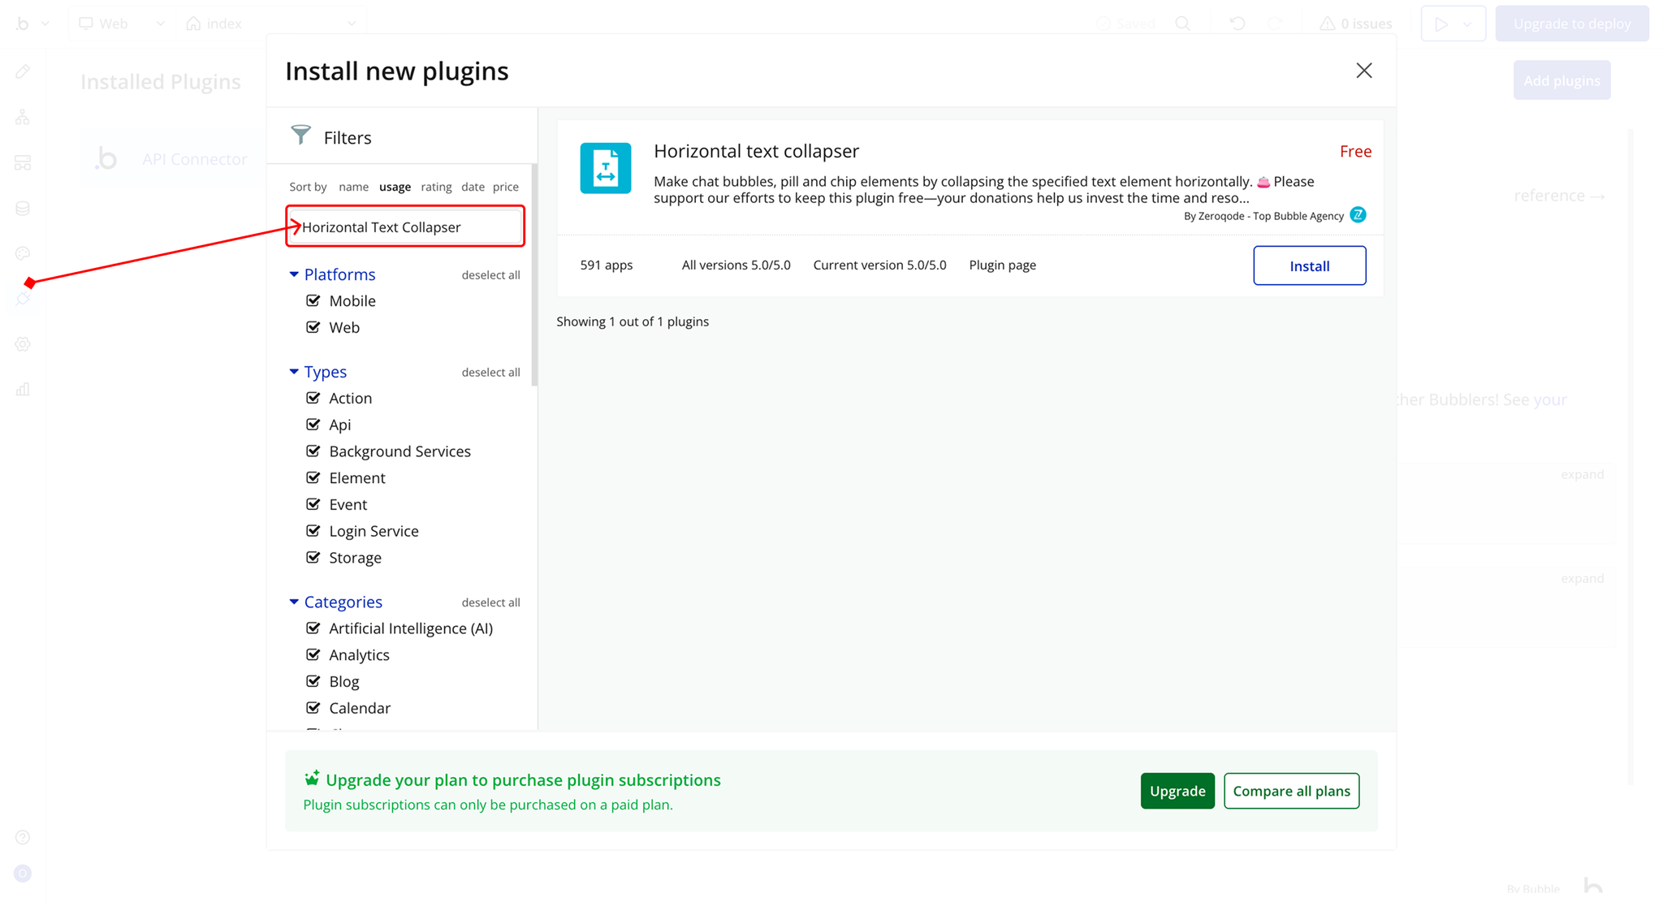Install the Horizontal text collapser plugin
The height and width of the screenshot is (902, 1663).
[x=1309, y=265]
